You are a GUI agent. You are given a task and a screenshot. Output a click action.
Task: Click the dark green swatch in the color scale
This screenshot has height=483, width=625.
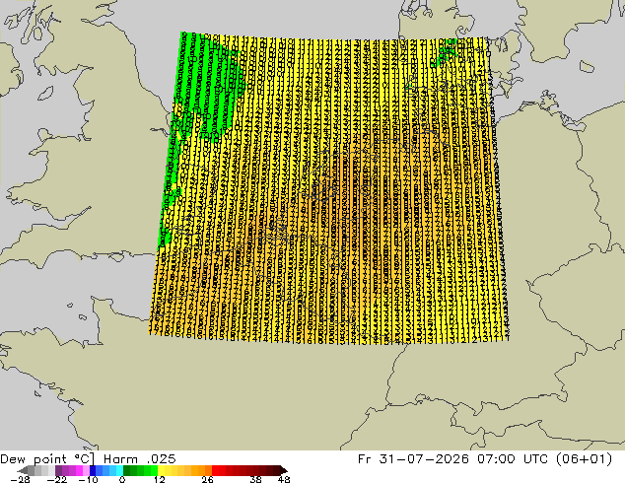127,470
